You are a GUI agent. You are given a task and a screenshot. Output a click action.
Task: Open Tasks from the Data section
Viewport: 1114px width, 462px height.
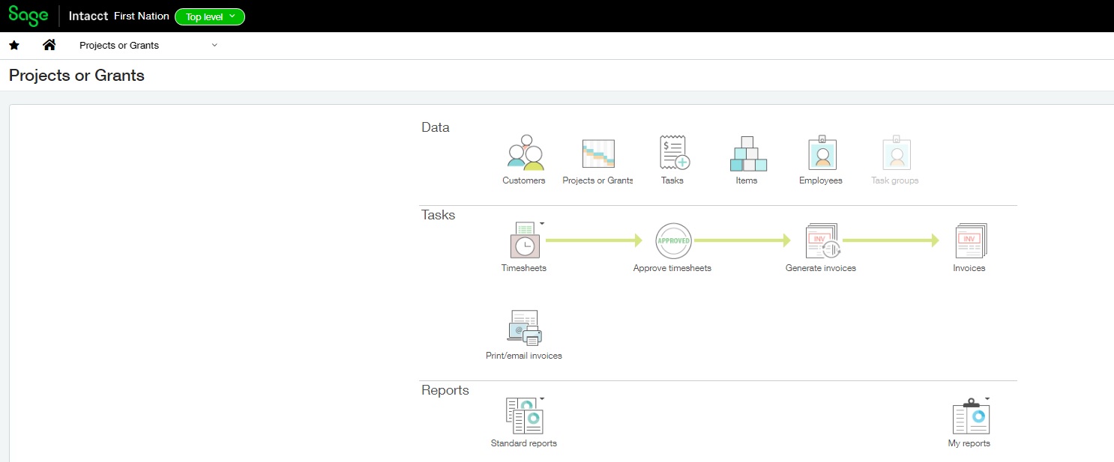(x=672, y=154)
